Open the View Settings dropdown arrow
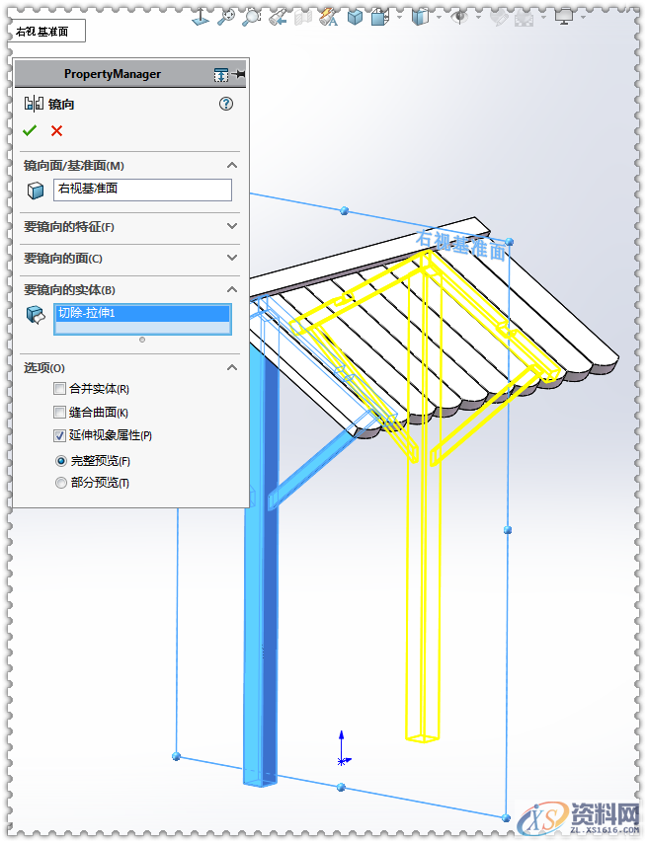The image size is (647, 843). pos(584,17)
